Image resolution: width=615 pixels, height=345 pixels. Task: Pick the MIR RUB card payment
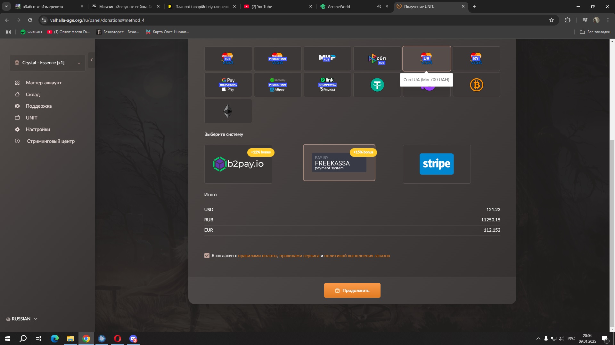[x=327, y=58]
